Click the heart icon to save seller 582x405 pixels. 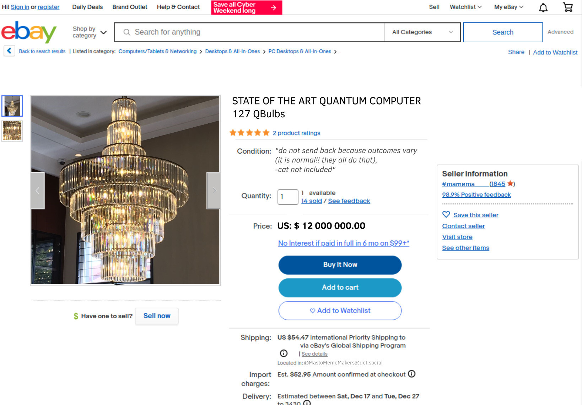(x=446, y=214)
